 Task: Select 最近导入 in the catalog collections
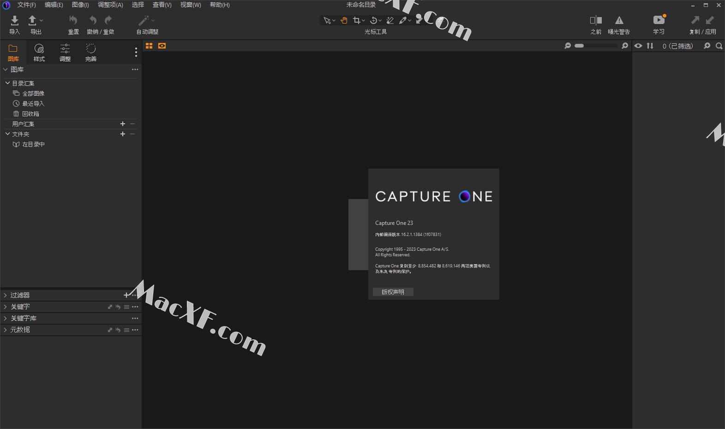(33, 103)
